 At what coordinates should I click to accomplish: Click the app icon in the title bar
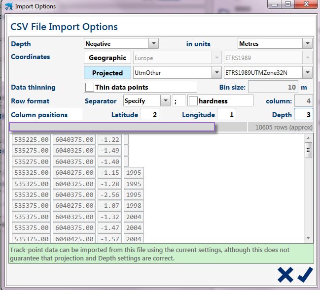(8, 6)
